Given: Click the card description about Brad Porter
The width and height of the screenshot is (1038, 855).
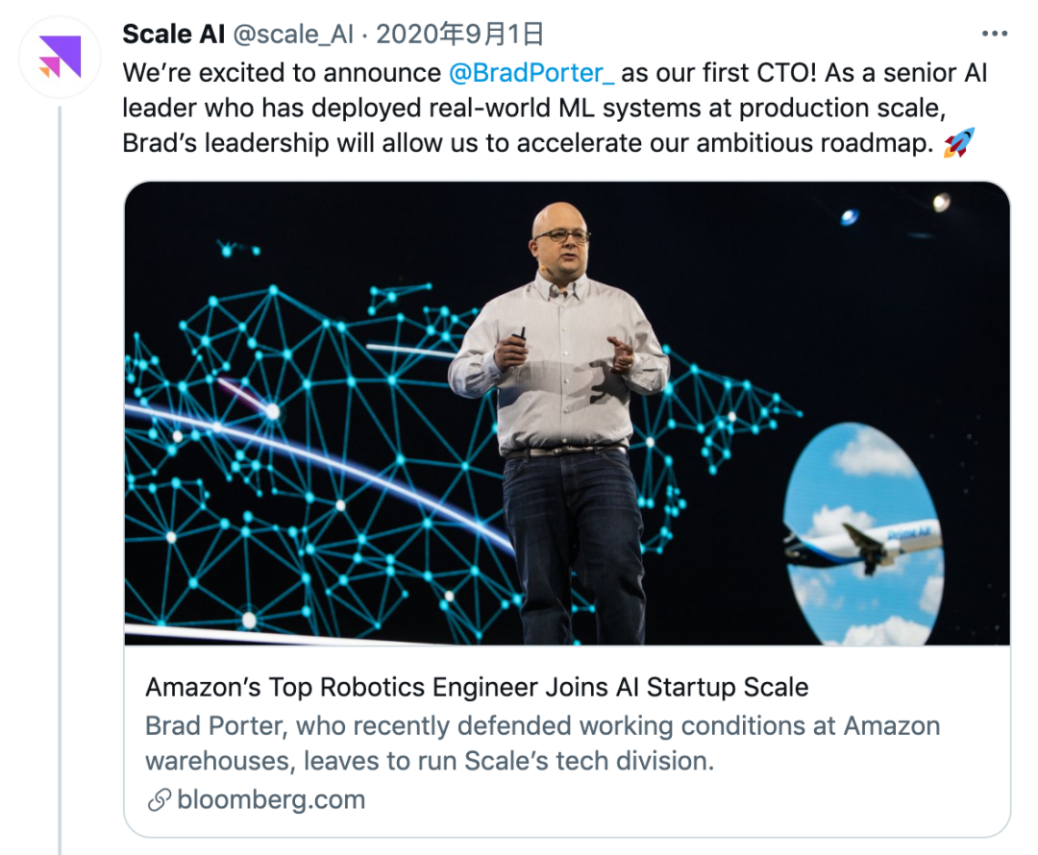Looking at the screenshot, I should pyautogui.click(x=542, y=744).
